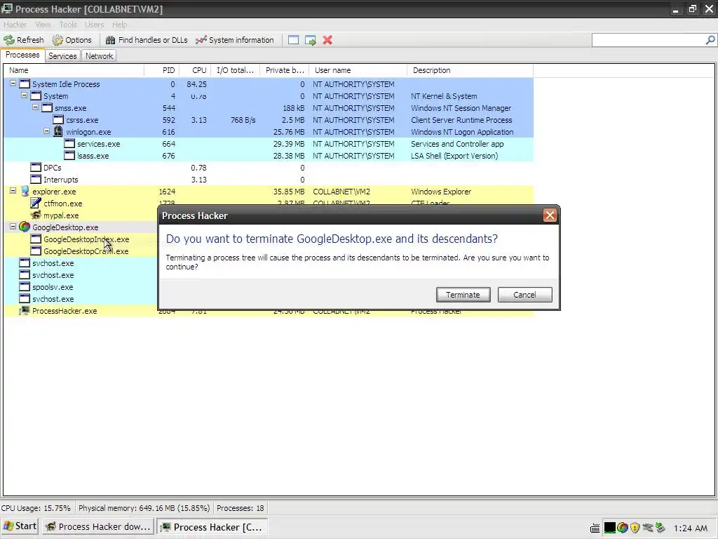Click the csrss.exe window icon
This screenshot has height=539, width=718.
[x=58, y=119]
